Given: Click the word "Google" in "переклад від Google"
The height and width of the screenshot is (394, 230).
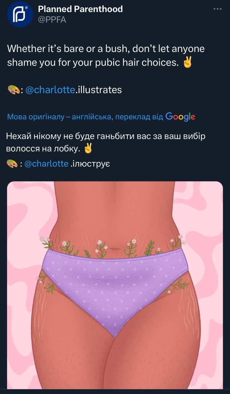Looking at the screenshot, I should tap(180, 117).
